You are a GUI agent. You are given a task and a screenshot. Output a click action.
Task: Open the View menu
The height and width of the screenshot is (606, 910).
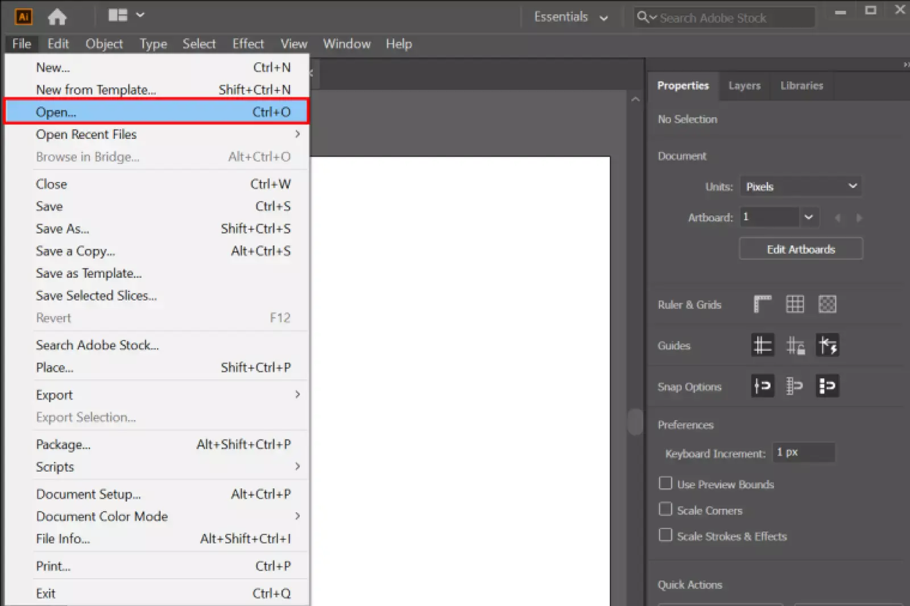[294, 44]
